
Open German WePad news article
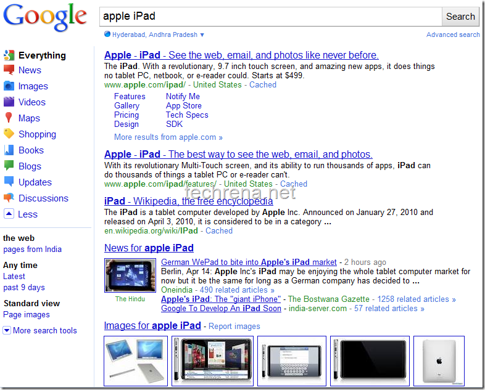[x=249, y=262]
